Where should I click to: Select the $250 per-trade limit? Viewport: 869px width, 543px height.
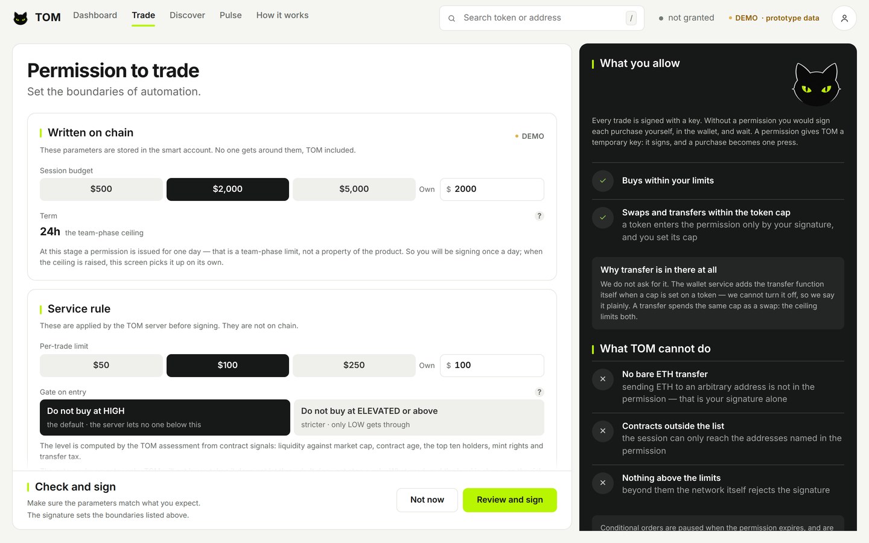pyautogui.click(x=354, y=366)
